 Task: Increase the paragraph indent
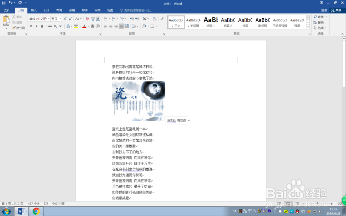pyautogui.click(x=137, y=19)
